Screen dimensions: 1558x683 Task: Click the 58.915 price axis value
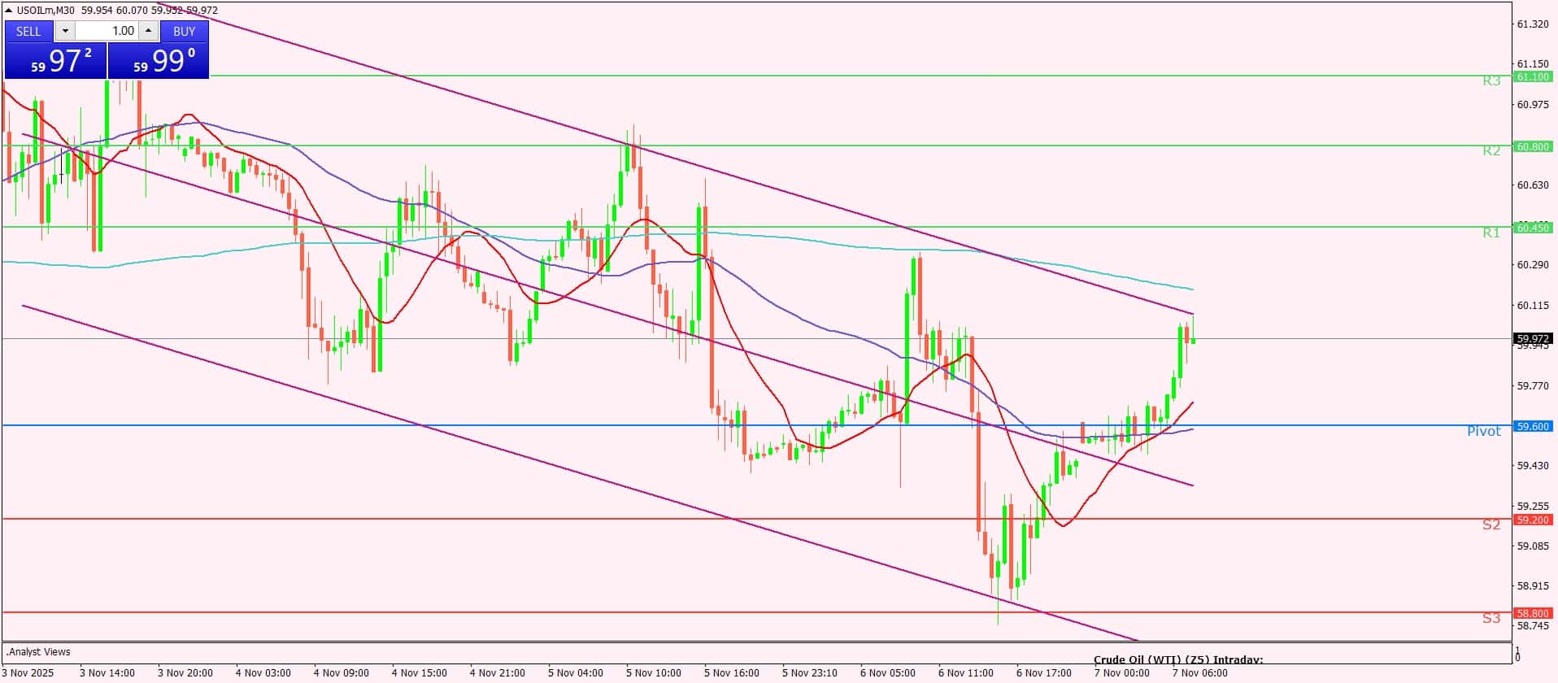click(1533, 586)
